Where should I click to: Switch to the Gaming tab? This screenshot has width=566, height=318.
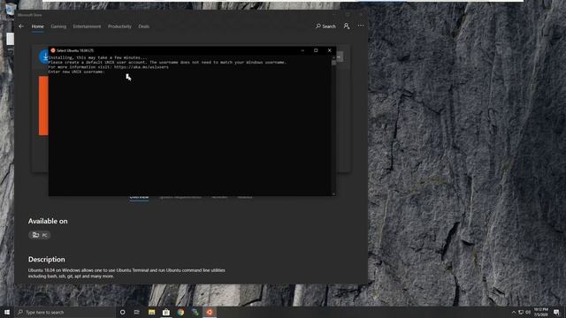coord(58,26)
